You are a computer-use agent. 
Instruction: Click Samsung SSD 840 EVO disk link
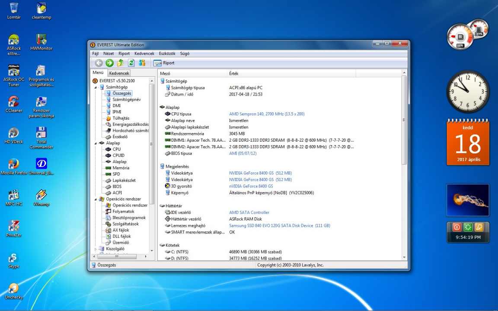tap(280, 225)
